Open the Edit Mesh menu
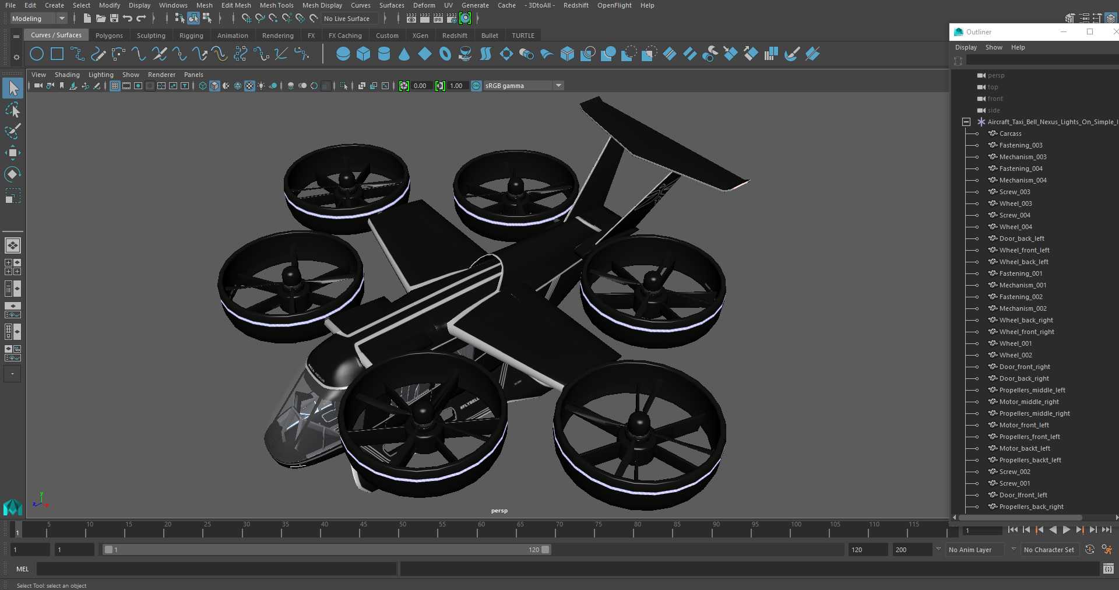 (236, 5)
